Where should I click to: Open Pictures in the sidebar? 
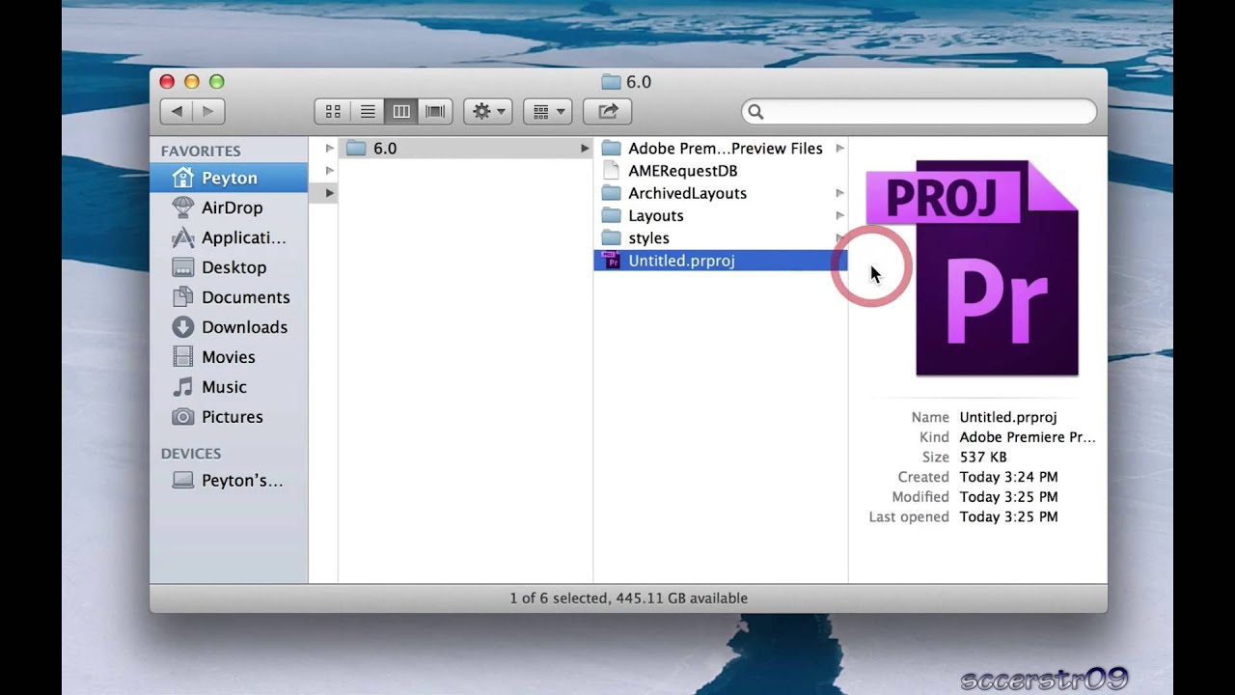pos(229,417)
